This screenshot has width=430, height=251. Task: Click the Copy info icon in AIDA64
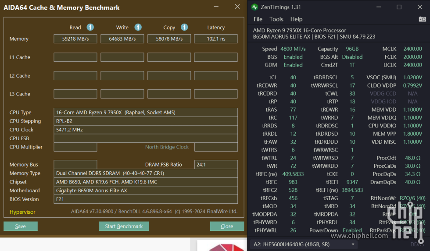(184, 27)
